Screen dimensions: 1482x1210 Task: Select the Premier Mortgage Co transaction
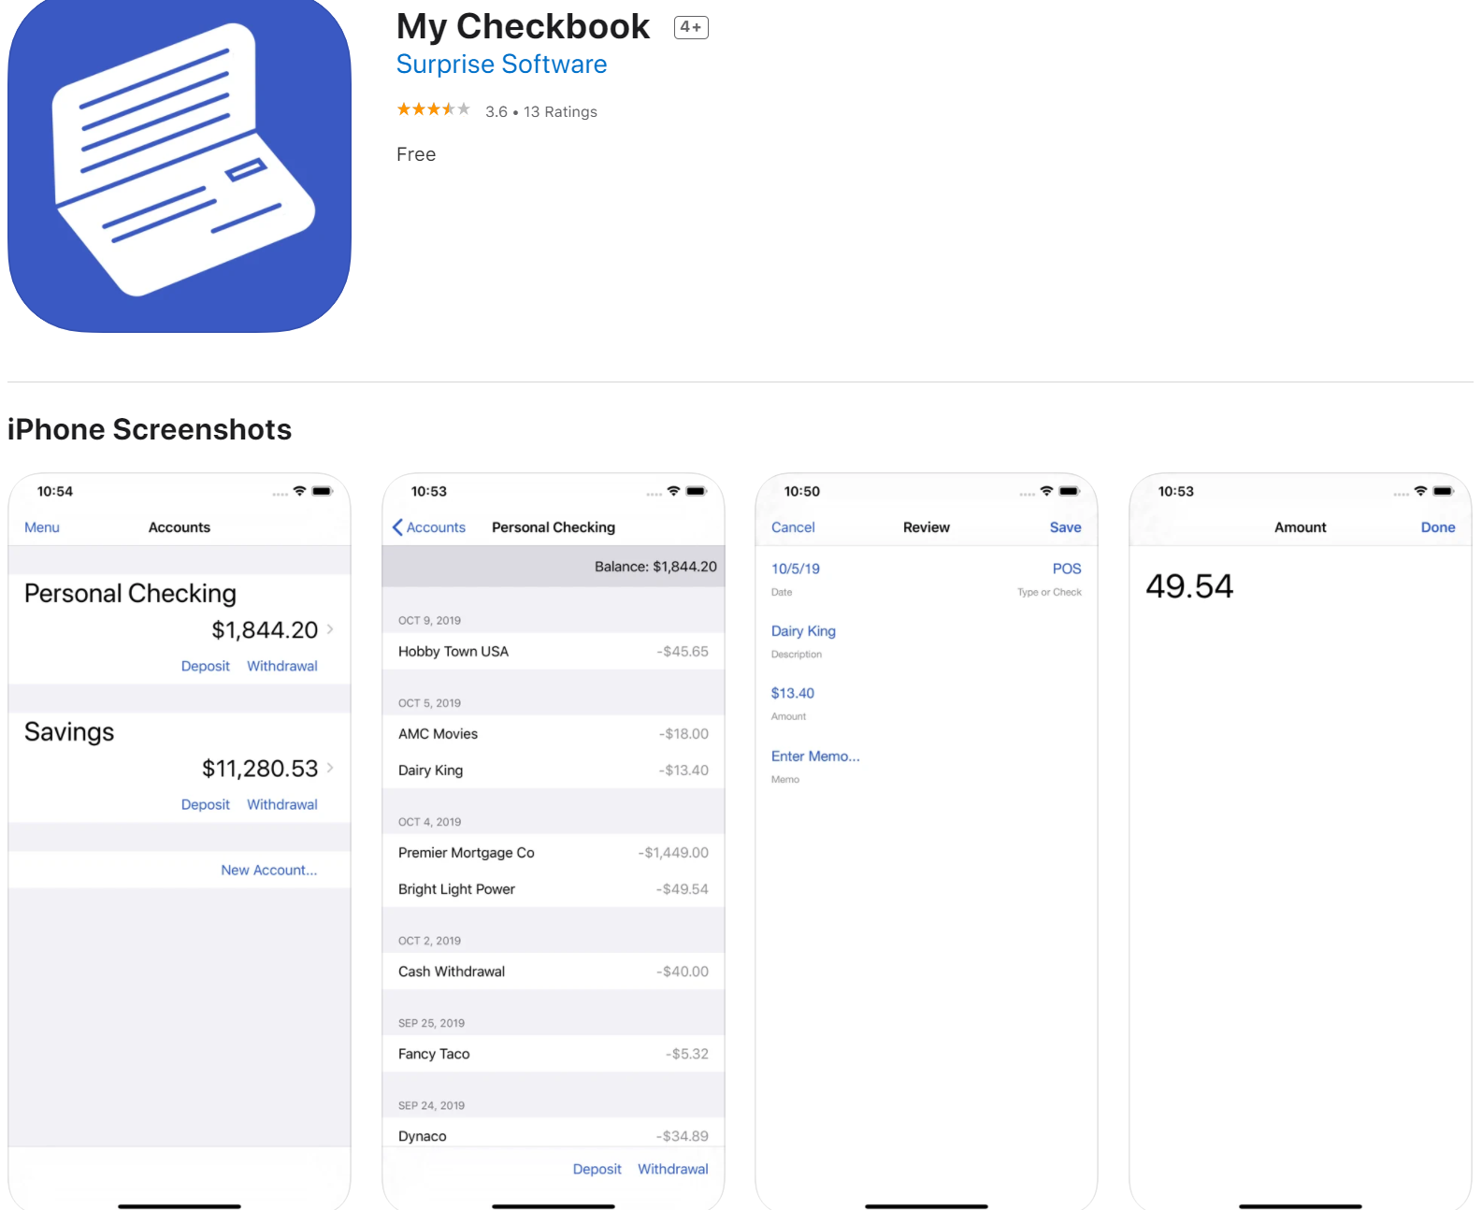(x=554, y=853)
